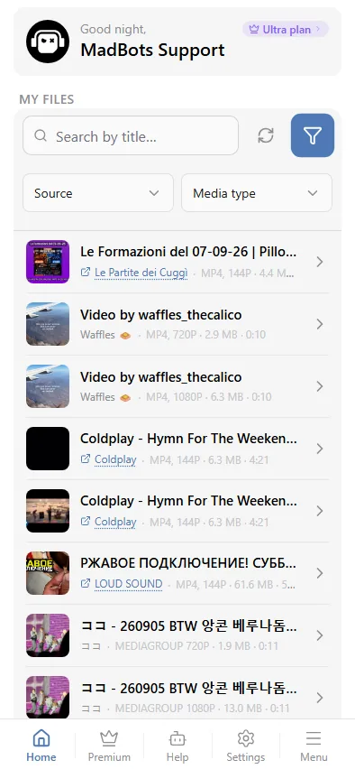Select the Home icon in bottom navigation
Image resolution: width=355 pixels, height=769 pixels.
pyautogui.click(x=41, y=746)
